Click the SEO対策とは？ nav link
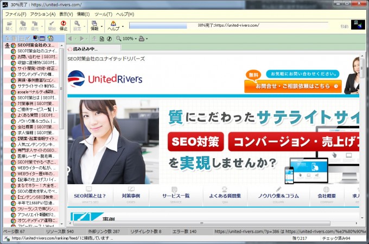The height and width of the screenshot is (244, 369). tap(90, 196)
